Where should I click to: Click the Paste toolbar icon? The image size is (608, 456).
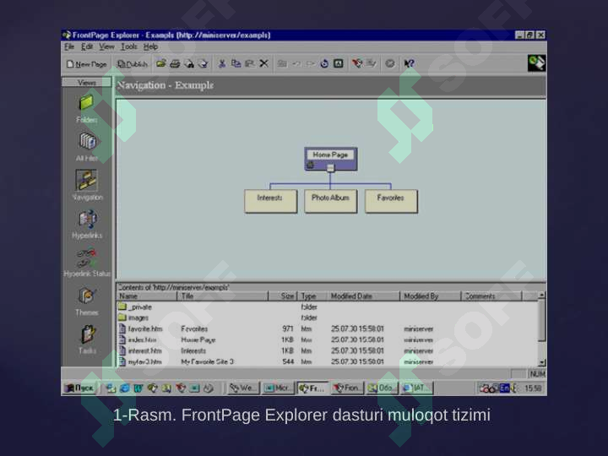250,63
